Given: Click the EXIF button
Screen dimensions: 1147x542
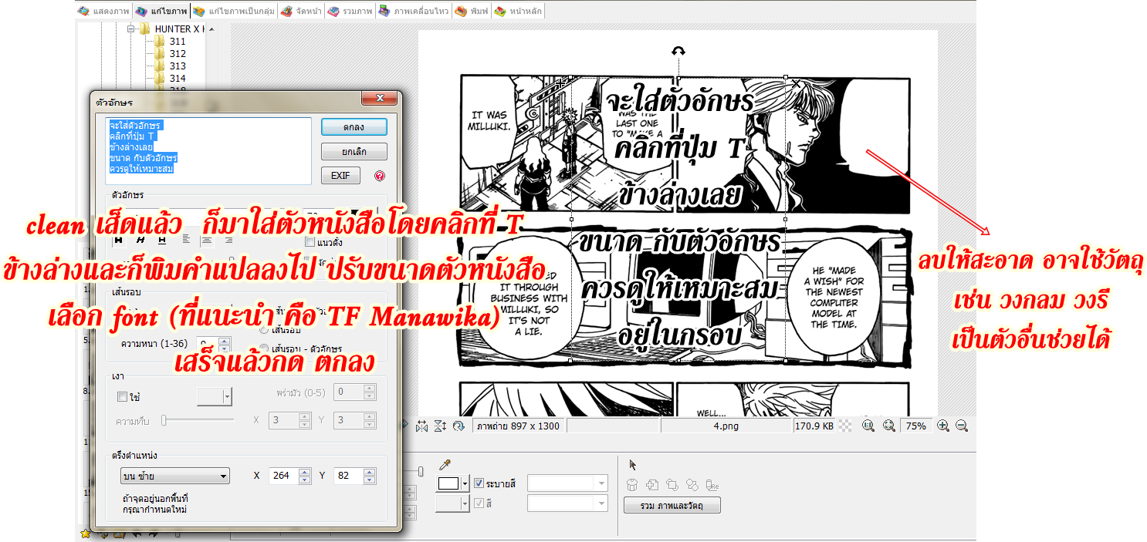Looking at the screenshot, I should 340,176.
